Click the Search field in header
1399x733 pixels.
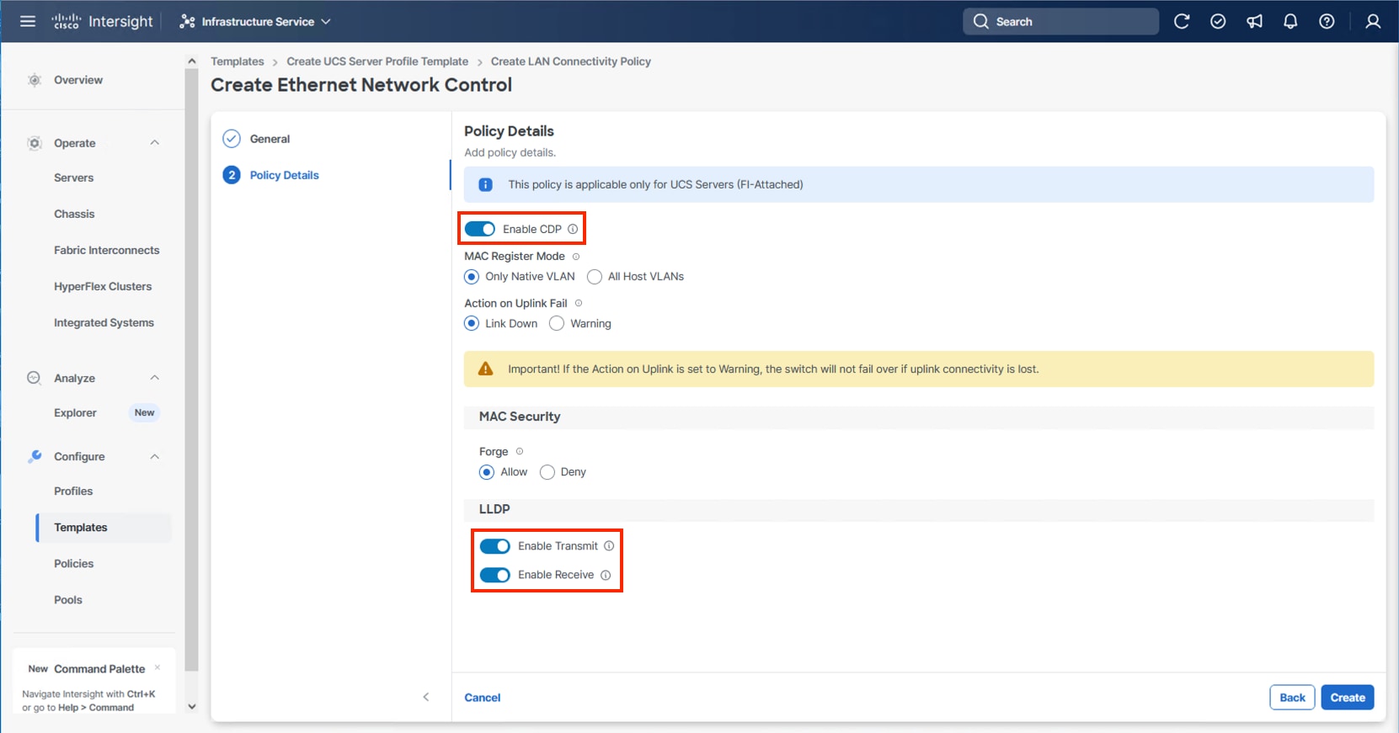coord(1060,22)
